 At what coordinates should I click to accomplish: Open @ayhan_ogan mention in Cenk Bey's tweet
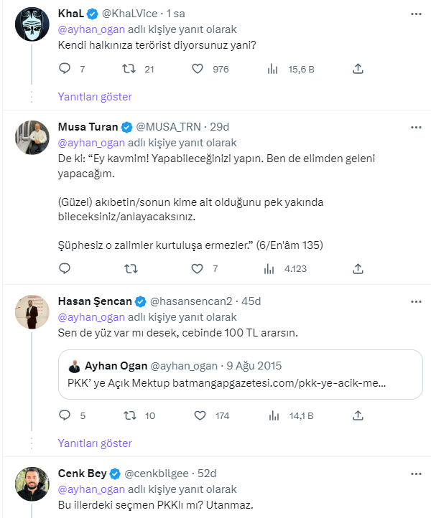click(x=91, y=489)
